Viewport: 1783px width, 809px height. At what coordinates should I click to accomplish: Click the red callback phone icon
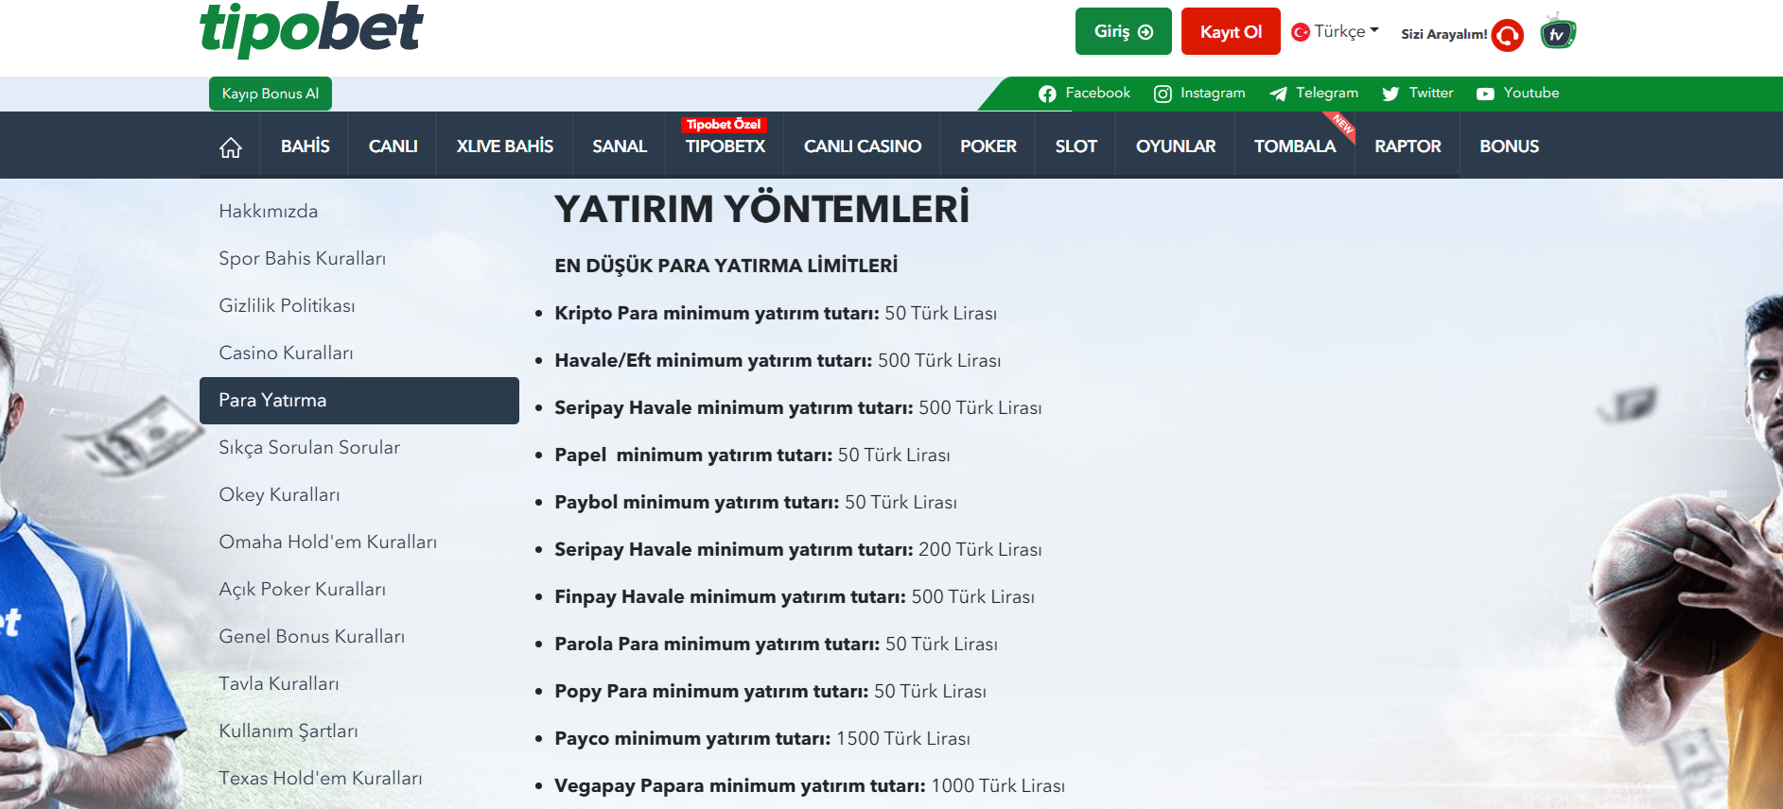click(1507, 35)
